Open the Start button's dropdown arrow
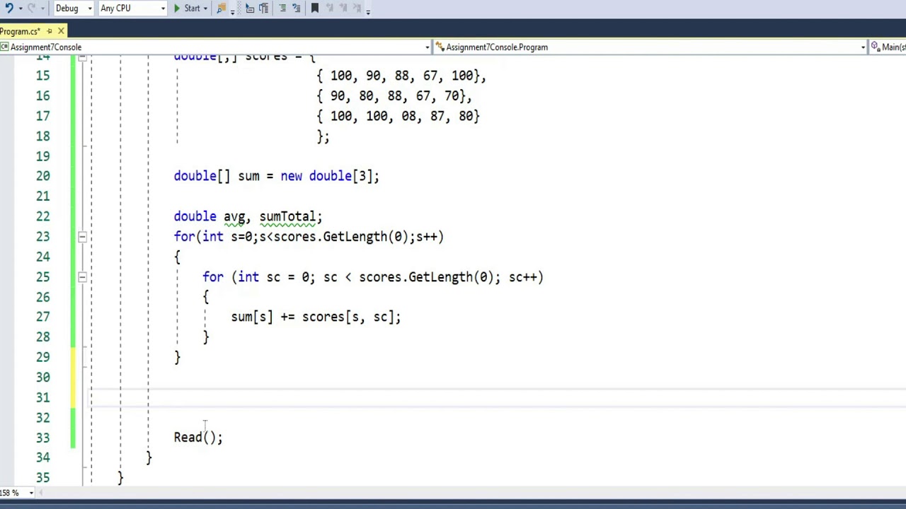906x509 pixels. coord(207,8)
